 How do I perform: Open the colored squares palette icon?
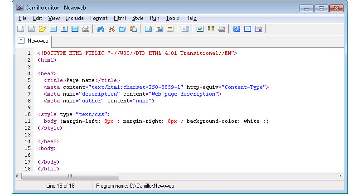[211, 29]
